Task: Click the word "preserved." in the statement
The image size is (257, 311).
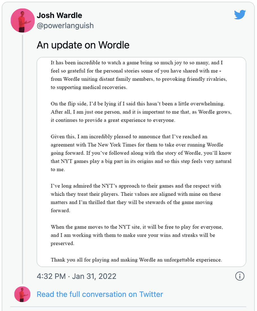Action: click(62, 243)
